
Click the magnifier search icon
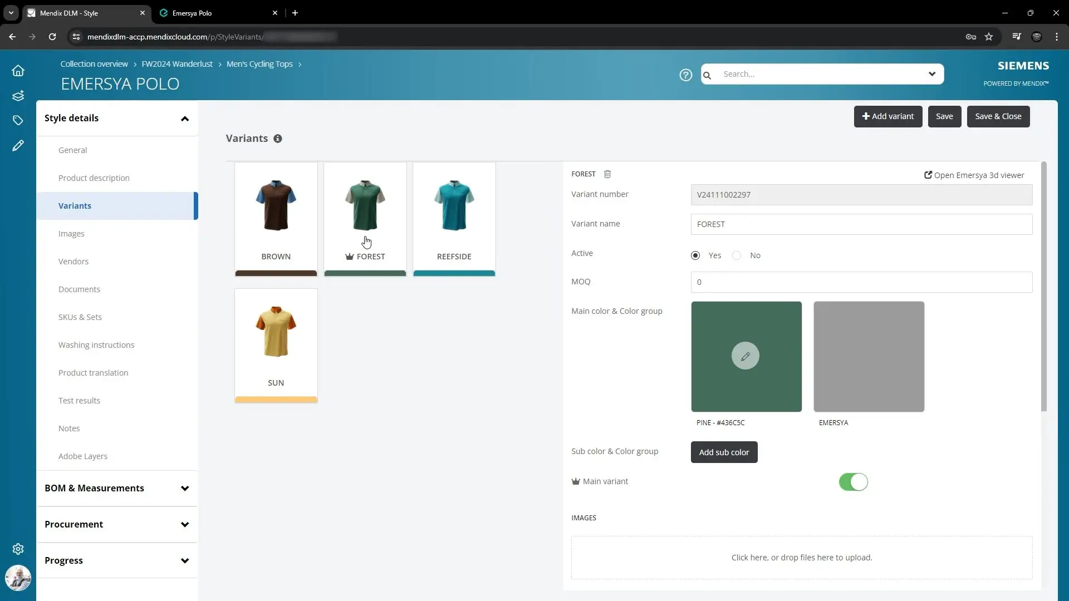(x=707, y=75)
